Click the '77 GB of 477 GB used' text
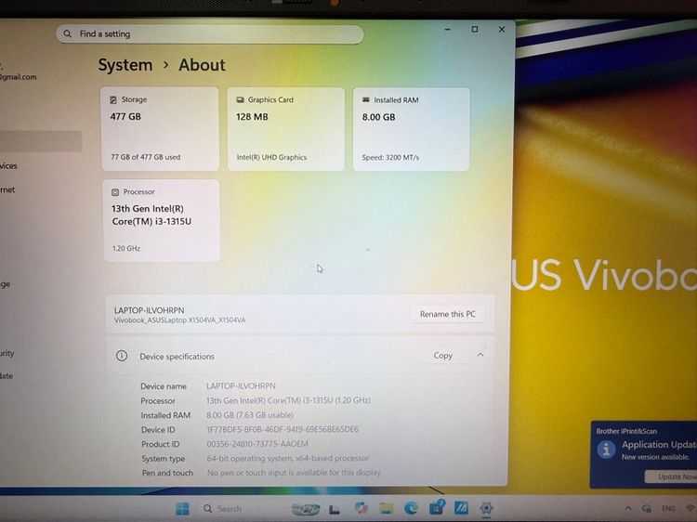Viewport: 697px width, 522px height. [145, 157]
